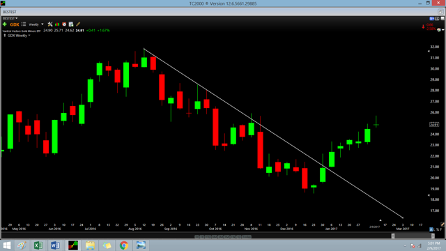446x251 pixels.
Task: Open the BESTEST layout dropdown
Action: click(10, 19)
